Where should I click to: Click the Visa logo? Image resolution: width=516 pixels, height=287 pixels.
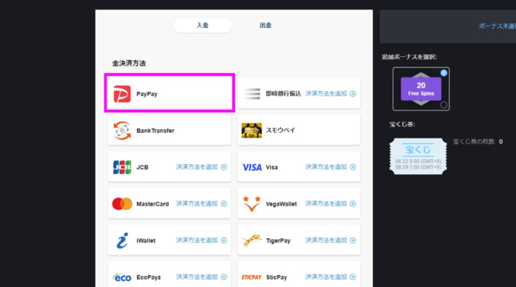(252, 168)
